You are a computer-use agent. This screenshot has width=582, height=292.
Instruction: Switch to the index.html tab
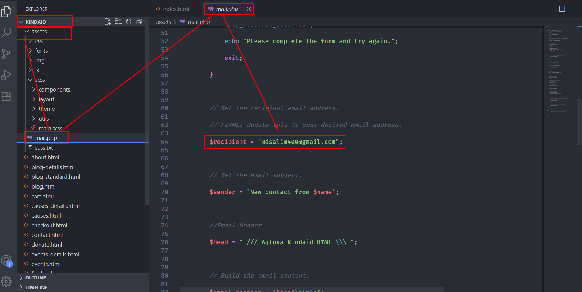pyautogui.click(x=172, y=9)
